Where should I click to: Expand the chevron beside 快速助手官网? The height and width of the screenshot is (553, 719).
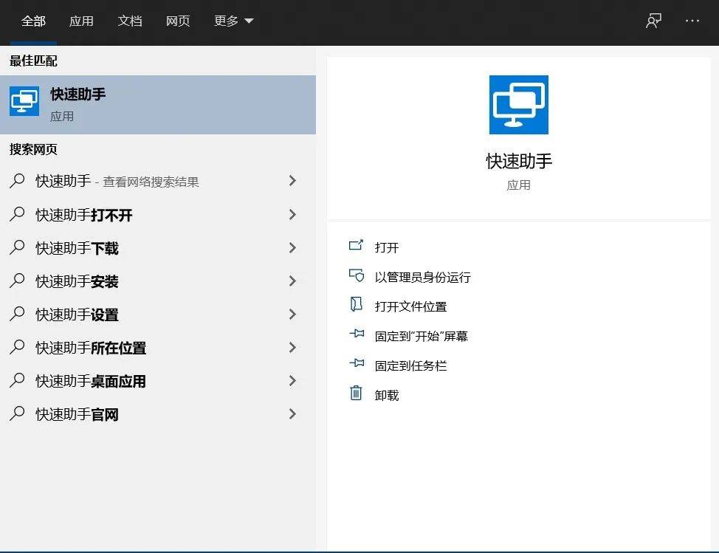click(292, 414)
